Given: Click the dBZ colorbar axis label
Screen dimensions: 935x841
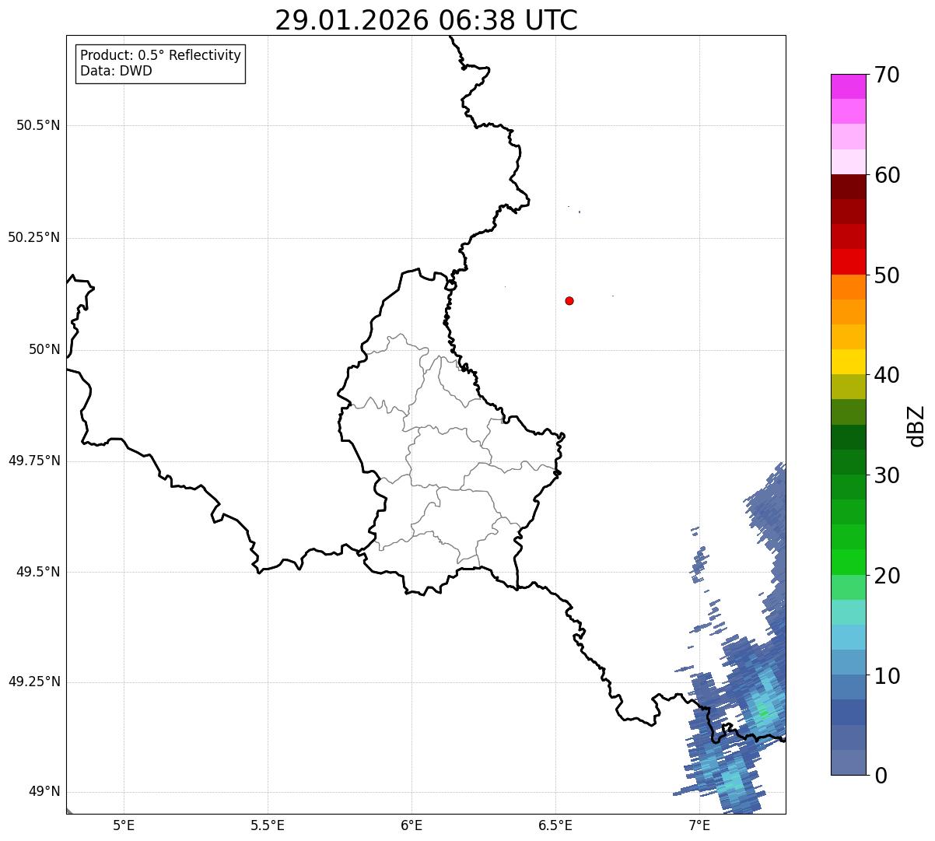Looking at the screenshot, I should click(x=917, y=426).
